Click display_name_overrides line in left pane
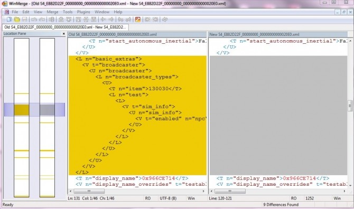This screenshot has height=209, width=354. (x=141, y=184)
